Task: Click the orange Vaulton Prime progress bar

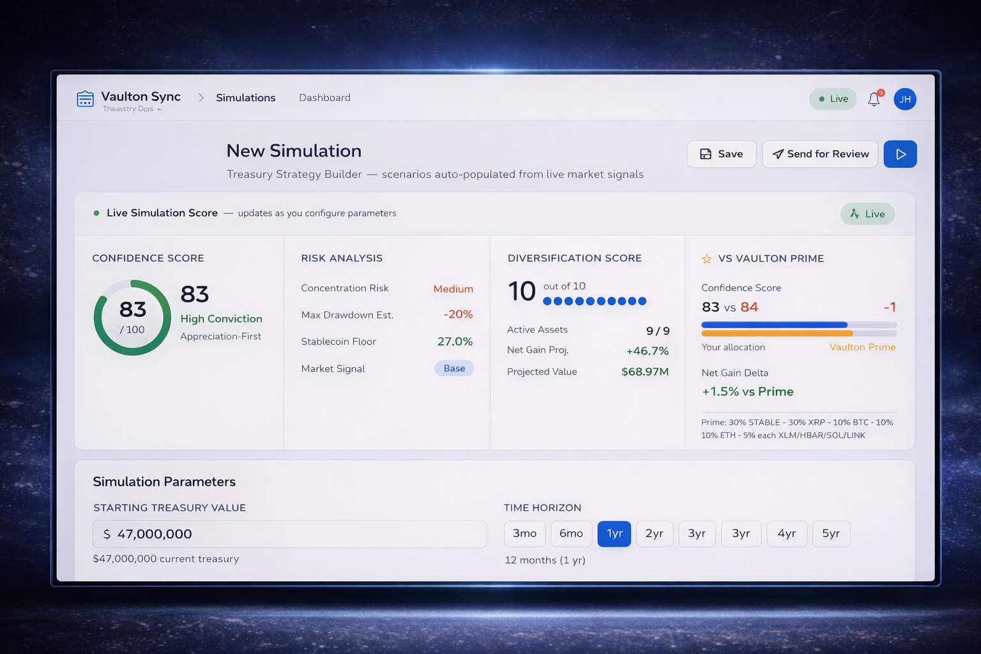Action: pos(799,333)
